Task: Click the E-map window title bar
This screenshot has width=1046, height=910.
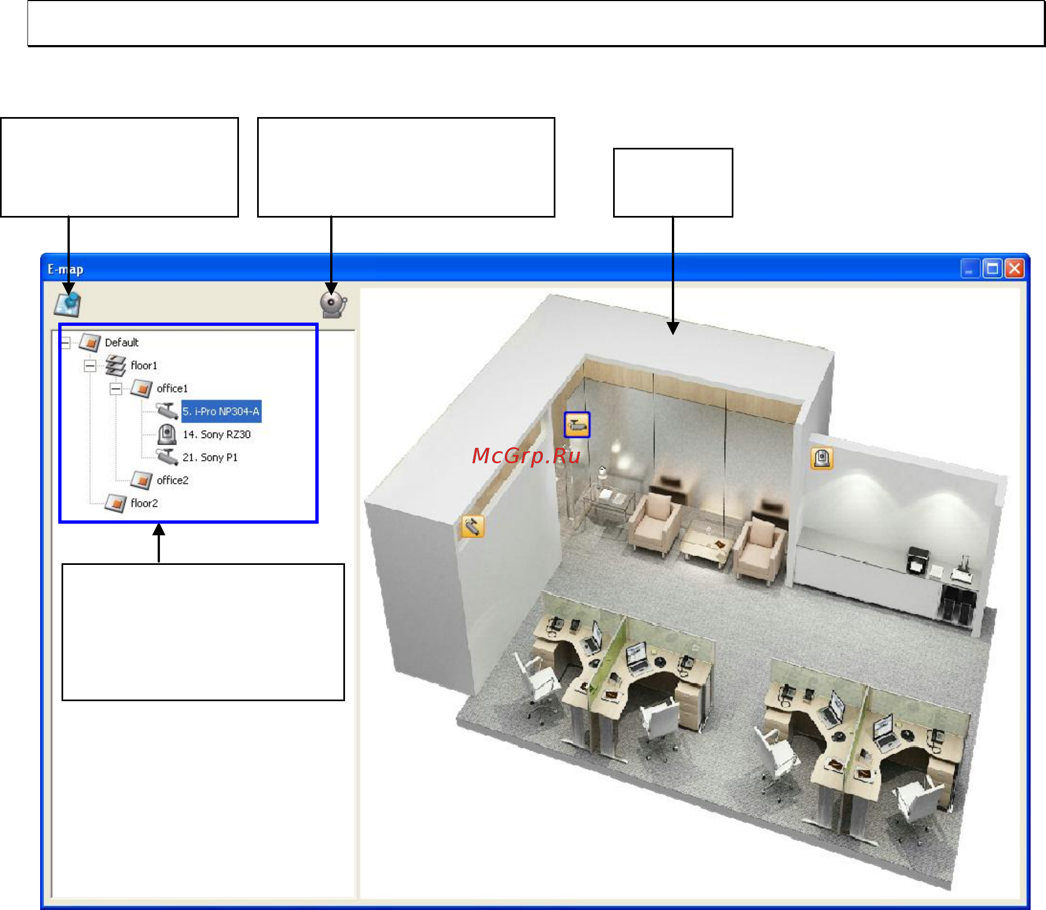Action: pyautogui.click(x=535, y=269)
